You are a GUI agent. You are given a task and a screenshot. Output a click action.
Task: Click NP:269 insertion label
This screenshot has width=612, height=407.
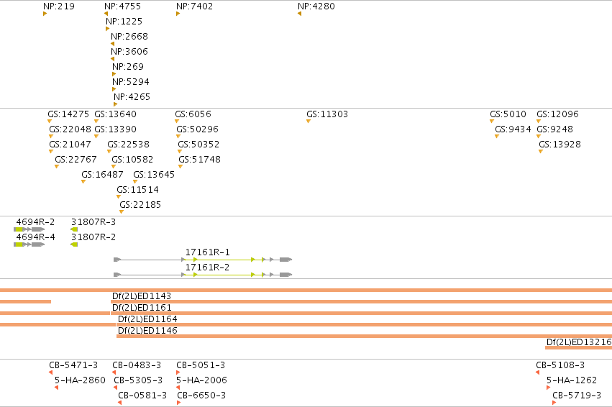tap(128, 67)
